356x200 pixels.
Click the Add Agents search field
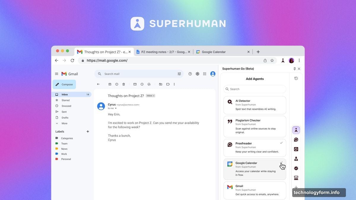tap(255, 89)
